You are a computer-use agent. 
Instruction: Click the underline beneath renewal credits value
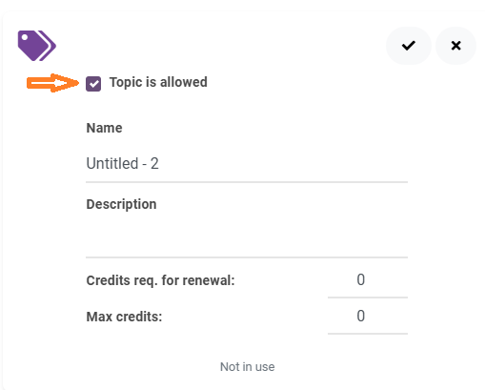tap(368, 298)
